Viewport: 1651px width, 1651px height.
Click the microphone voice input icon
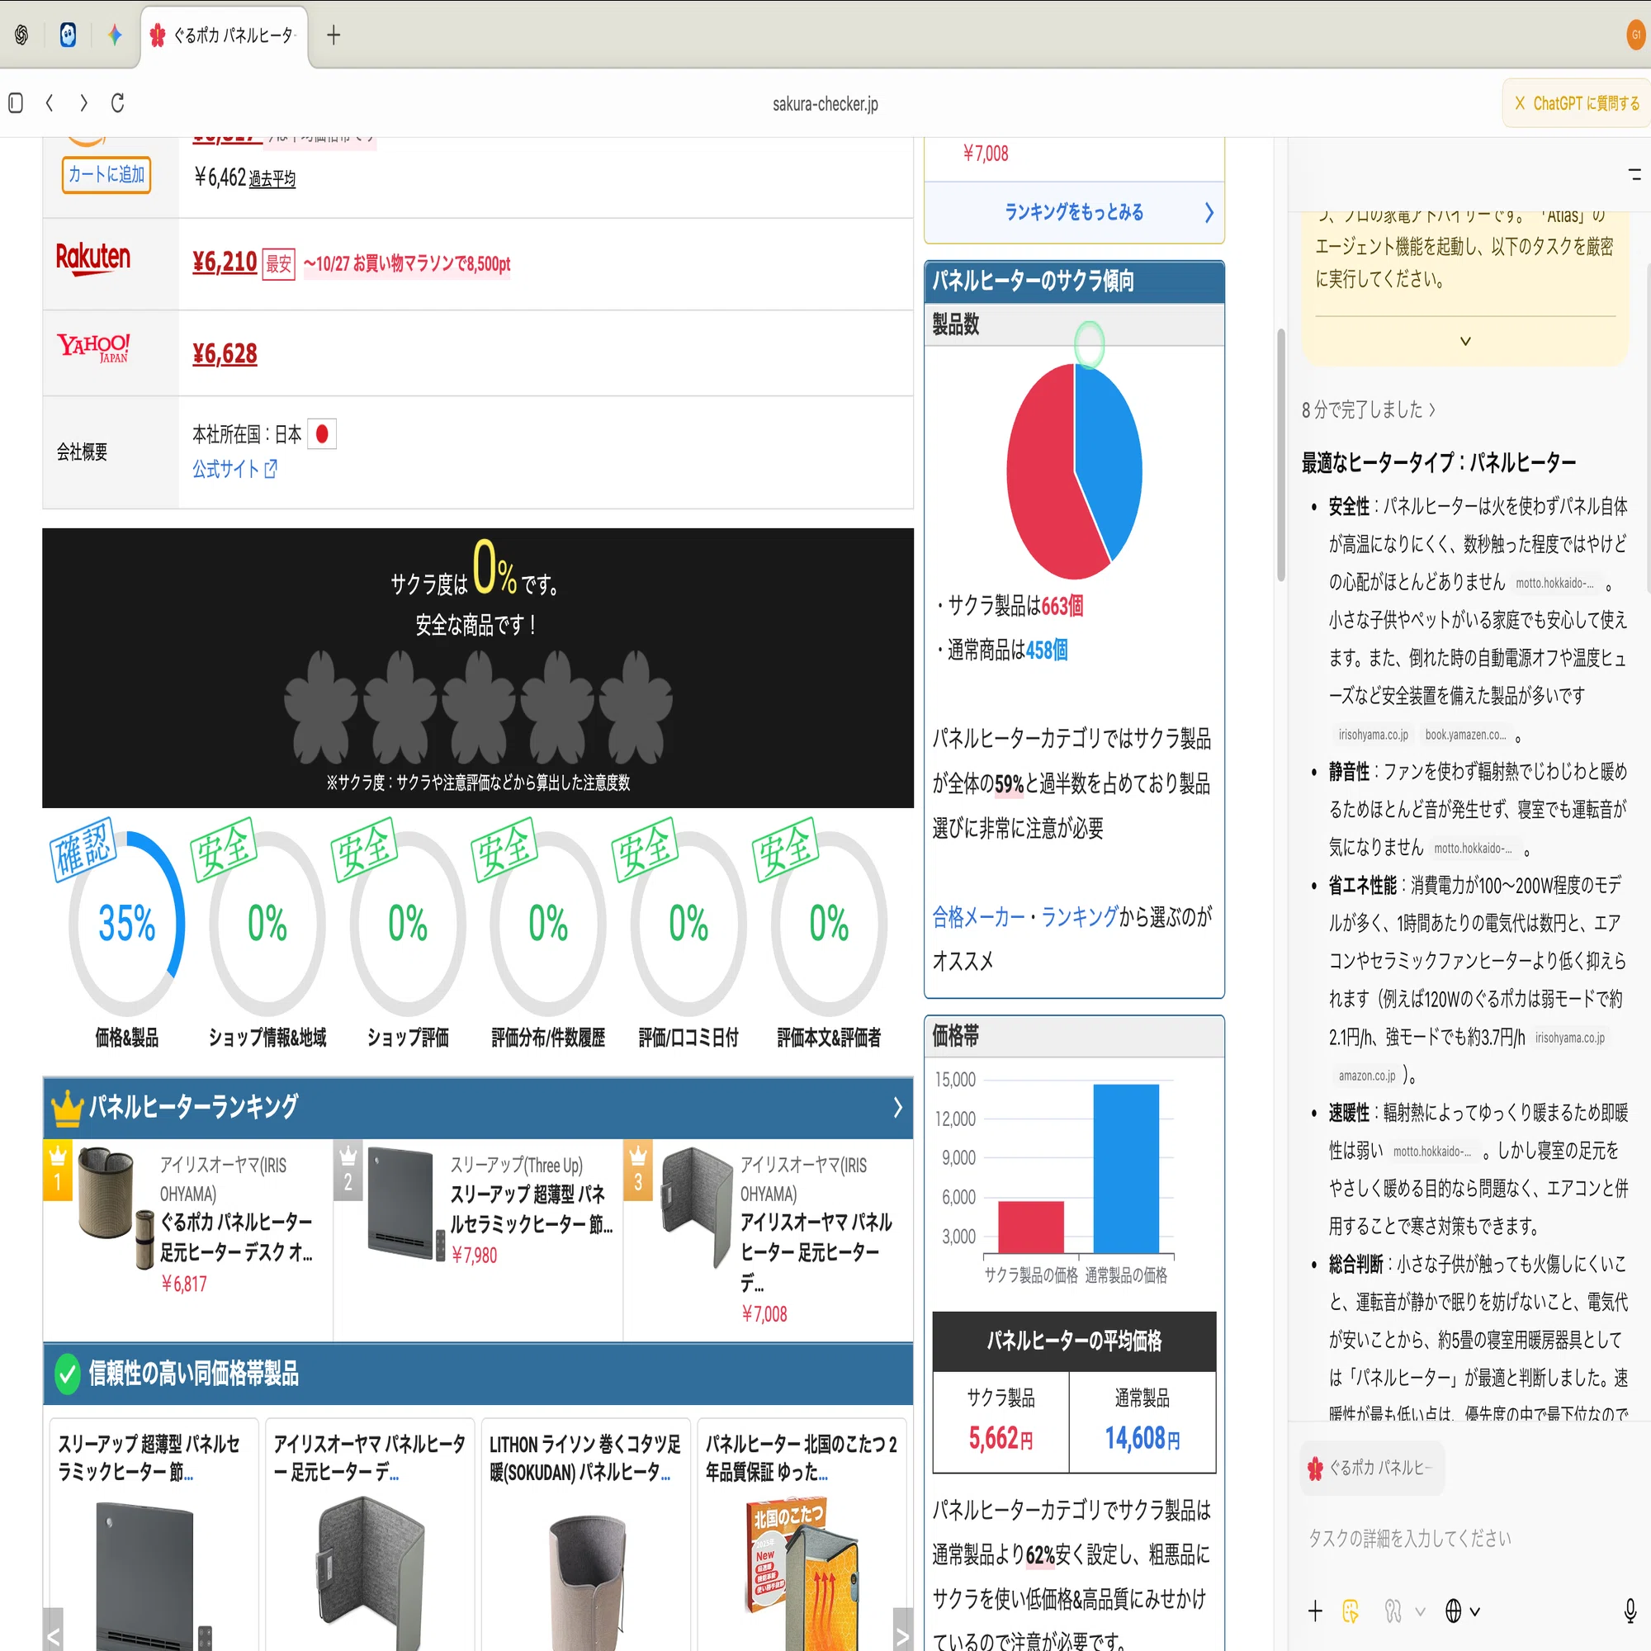tap(1630, 1611)
